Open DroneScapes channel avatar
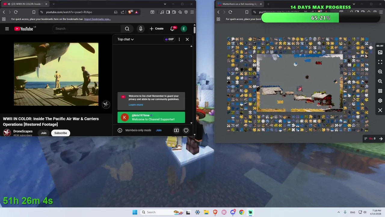The image size is (385, 217). pos(7,133)
